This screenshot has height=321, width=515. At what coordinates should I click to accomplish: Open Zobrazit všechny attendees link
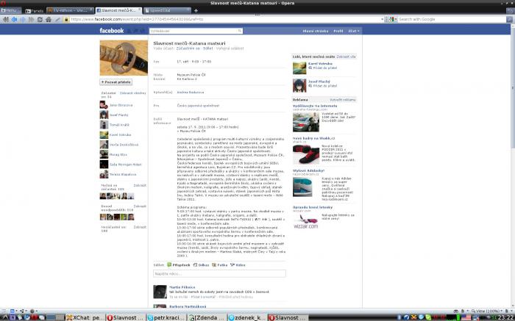coord(132,93)
